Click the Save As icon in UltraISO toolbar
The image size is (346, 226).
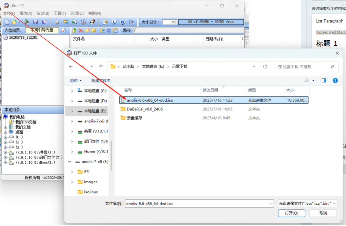tap(44, 22)
